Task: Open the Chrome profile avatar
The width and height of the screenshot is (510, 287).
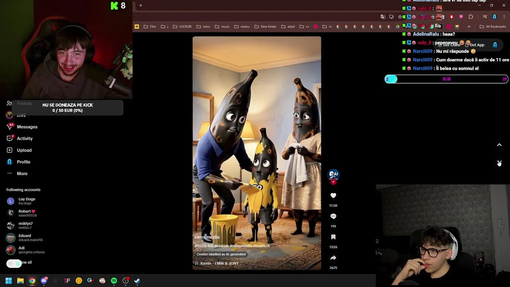Action: point(494,17)
